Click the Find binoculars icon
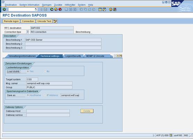This screenshot has width=193, height=139. point(70,9)
